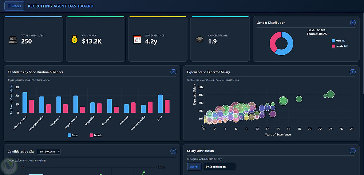Toggle Female series in bar chart legend

pos(96,135)
